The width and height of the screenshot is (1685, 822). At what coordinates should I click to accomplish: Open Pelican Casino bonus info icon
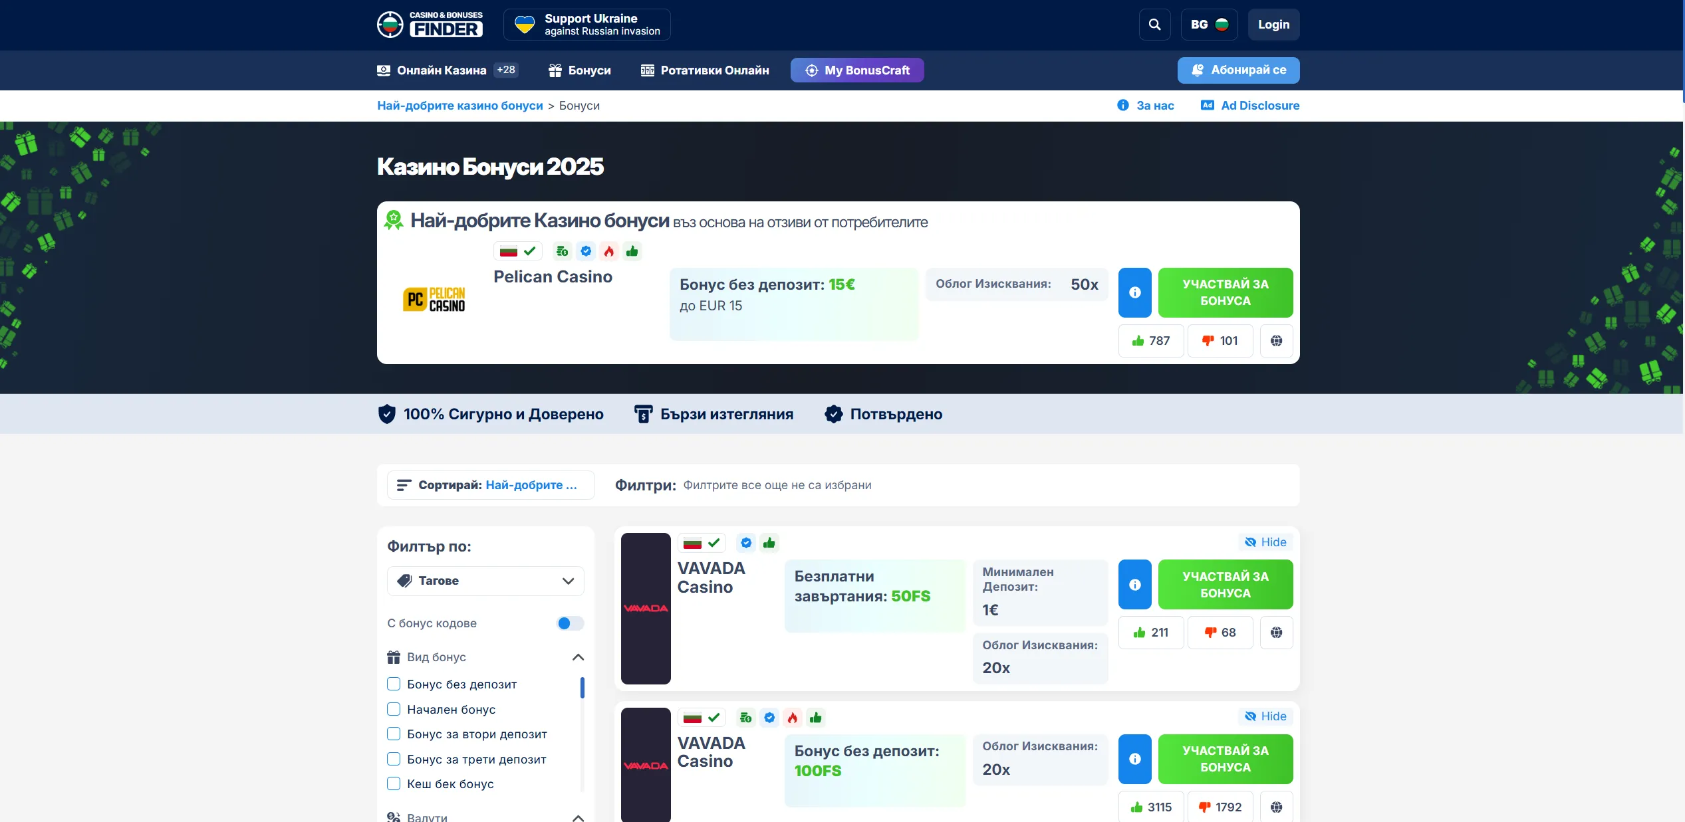[1135, 292]
